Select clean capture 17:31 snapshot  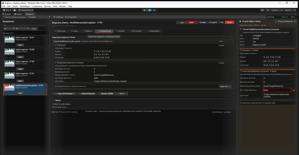coord(25,77)
